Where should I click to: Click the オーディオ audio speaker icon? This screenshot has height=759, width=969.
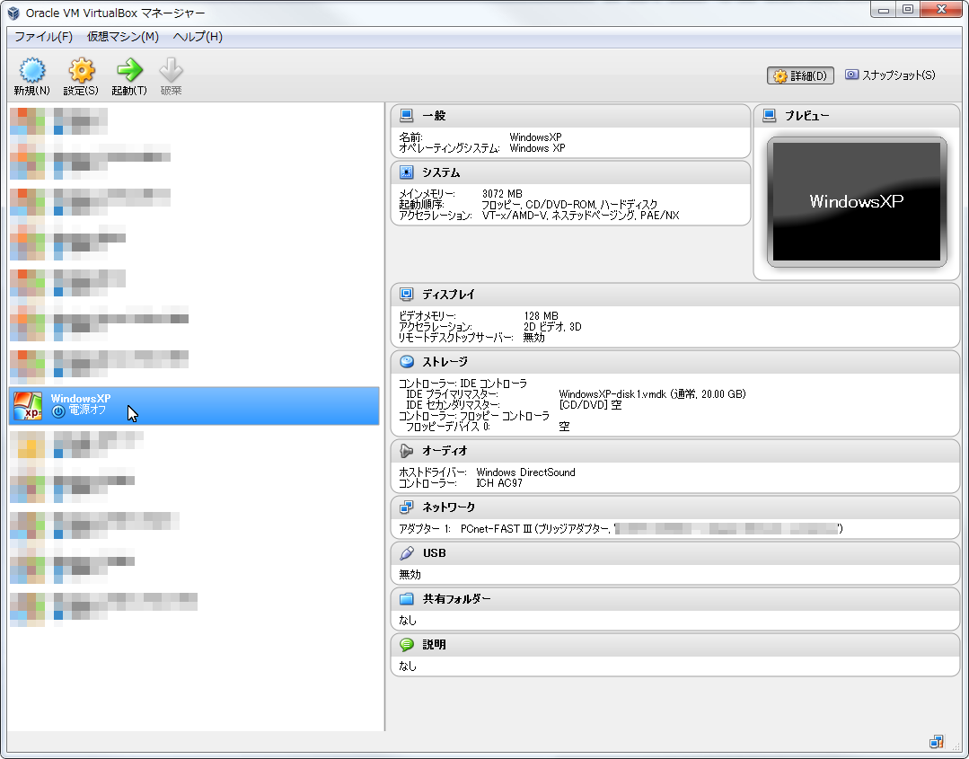(407, 451)
